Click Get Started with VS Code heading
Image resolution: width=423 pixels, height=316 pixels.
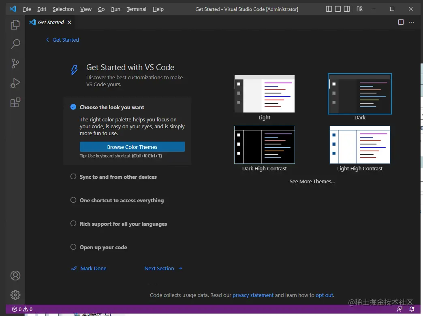(x=130, y=67)
